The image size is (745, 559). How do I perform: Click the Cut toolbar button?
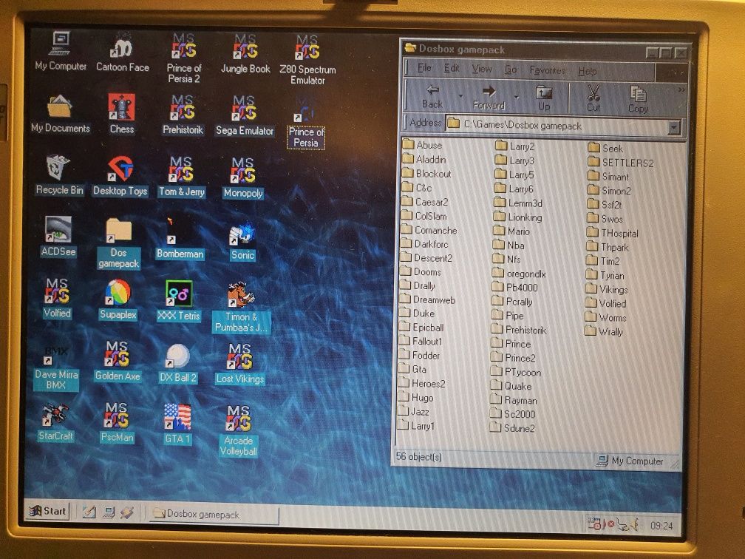coord(593,99)
